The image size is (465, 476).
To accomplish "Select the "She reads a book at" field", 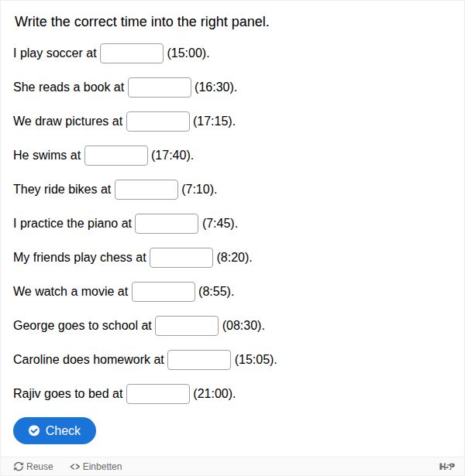I will point(159,87).
